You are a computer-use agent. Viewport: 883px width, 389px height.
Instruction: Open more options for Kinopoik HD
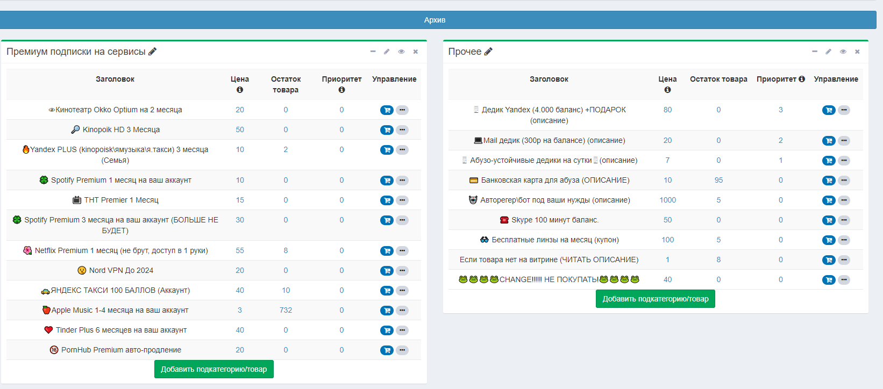click(402, 130)
